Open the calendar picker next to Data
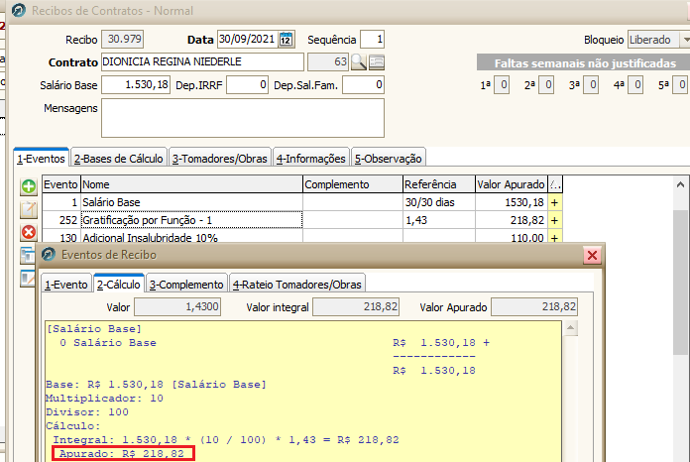Image resolution: width=690 pixels, height=462 pixels. (287, 39)
